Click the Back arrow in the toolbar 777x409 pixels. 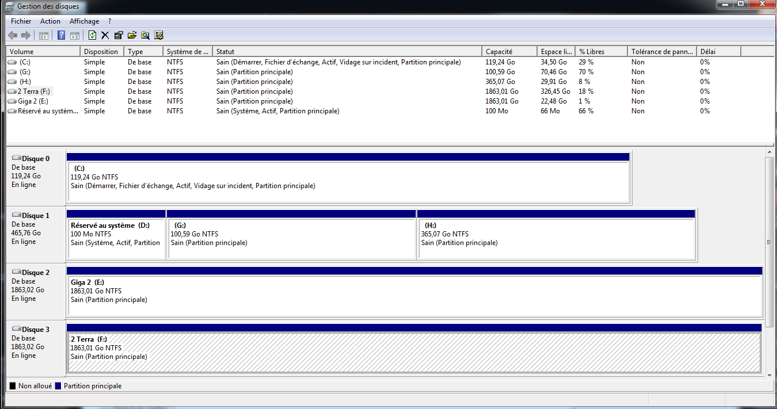[x=13, y=36]
